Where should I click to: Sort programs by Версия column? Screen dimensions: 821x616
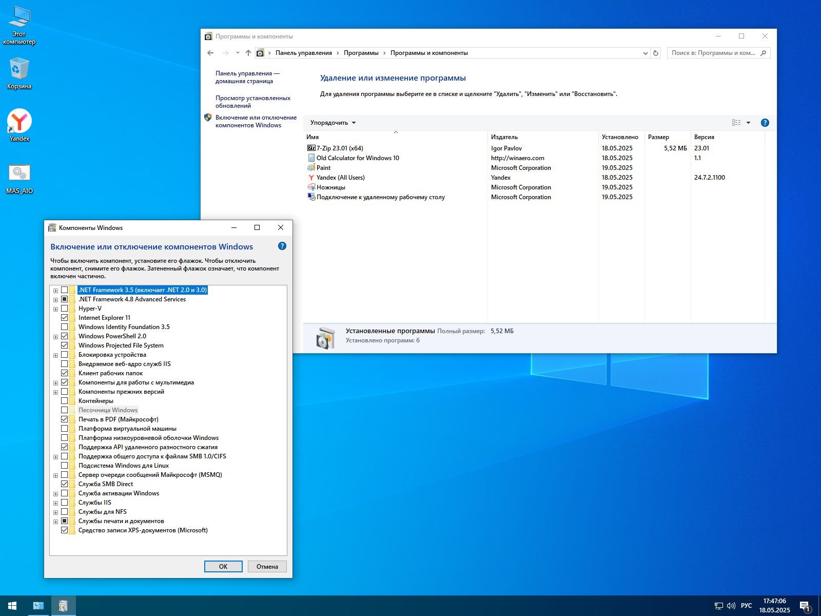point(728,137)
